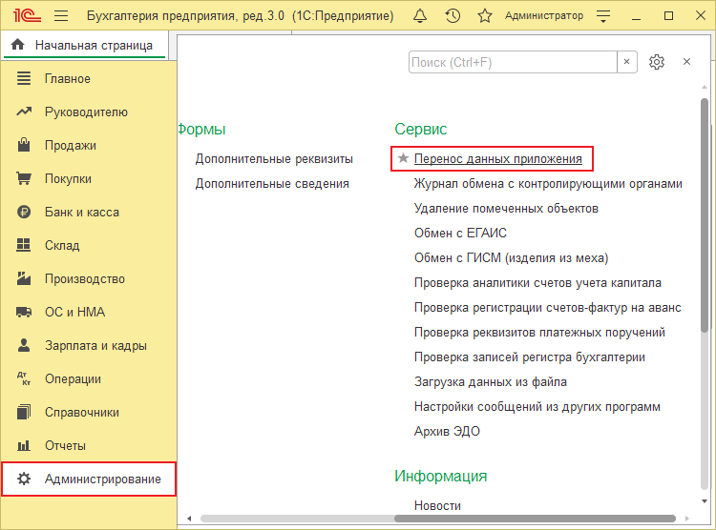Click the Администрирование gear icon
This screenshot has width=716, height=530.
[x=24, y=479]
